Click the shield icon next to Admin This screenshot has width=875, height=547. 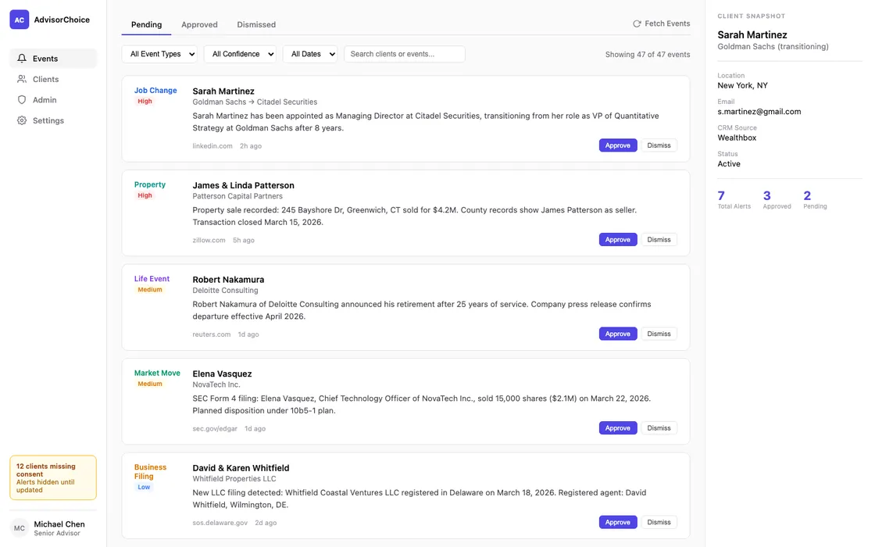tap(22, 100)
